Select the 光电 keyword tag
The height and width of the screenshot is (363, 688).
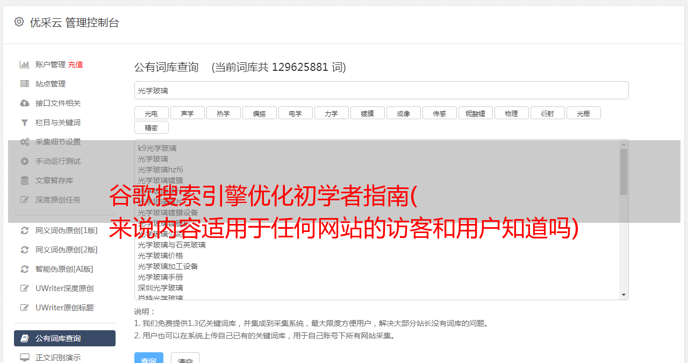151,113
